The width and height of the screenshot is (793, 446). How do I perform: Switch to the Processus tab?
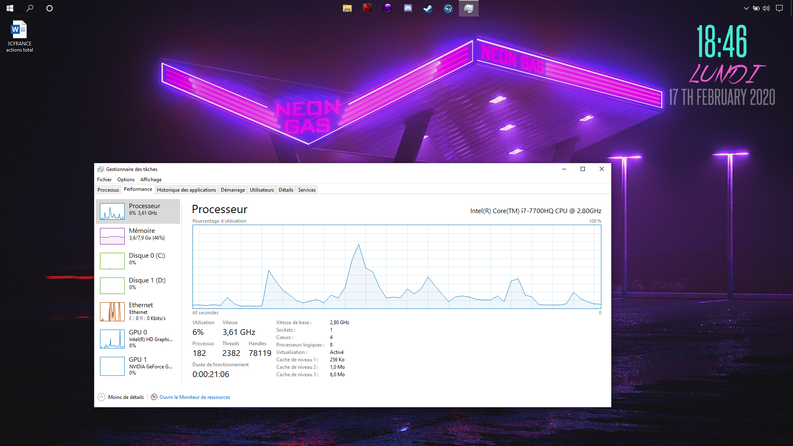[x=108, y=190]
